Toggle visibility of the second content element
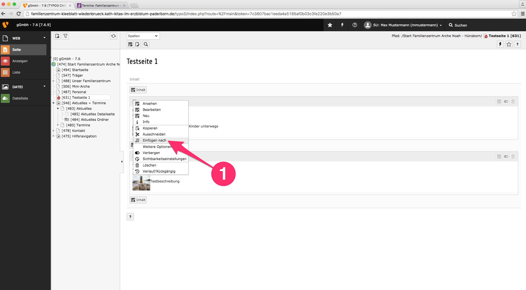 pyautogui.click(x=506, y=157)
